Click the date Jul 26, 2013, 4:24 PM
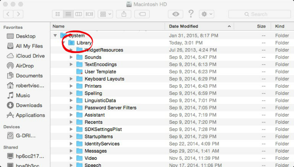294x167 pixels. pos(193,50)
